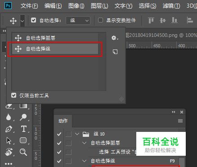Enable 显示变换控件 checkbox
The width and height of the screenshot is (197, 167).
pos(100,20)
